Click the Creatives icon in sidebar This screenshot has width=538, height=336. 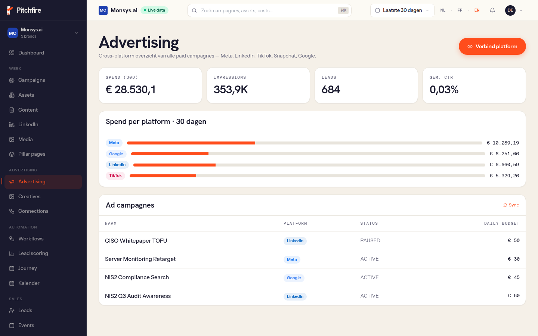coord(12,197)
